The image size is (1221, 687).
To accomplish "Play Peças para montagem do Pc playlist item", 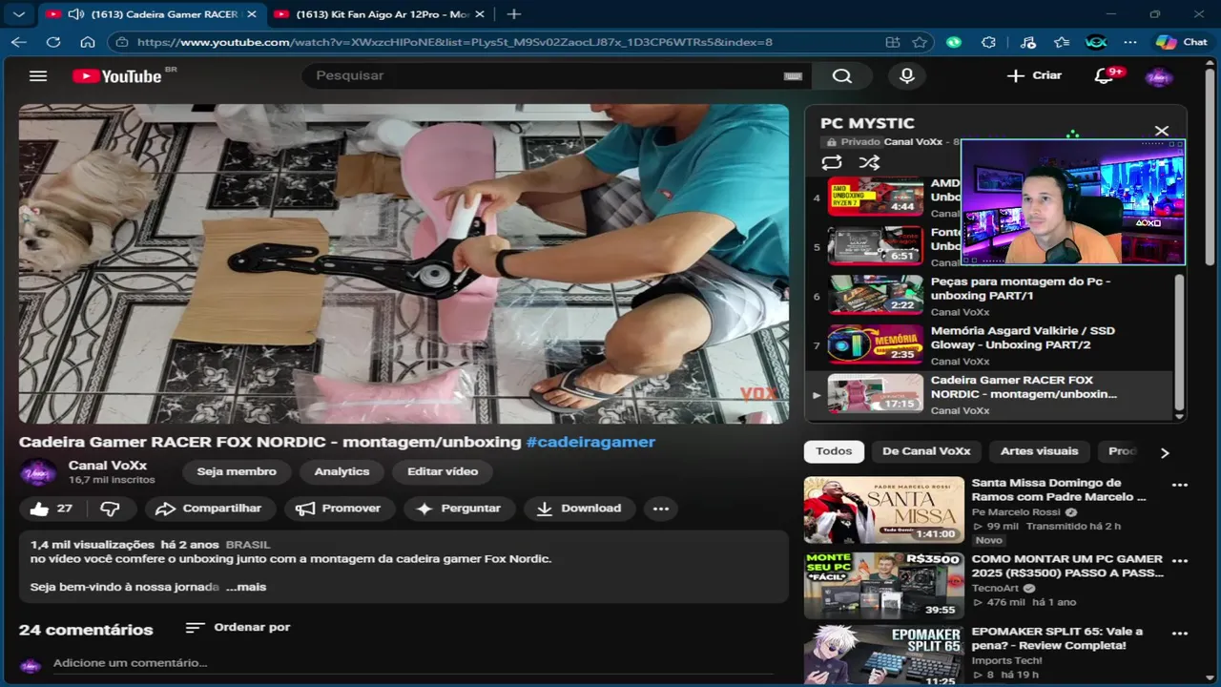I will 990,296.
